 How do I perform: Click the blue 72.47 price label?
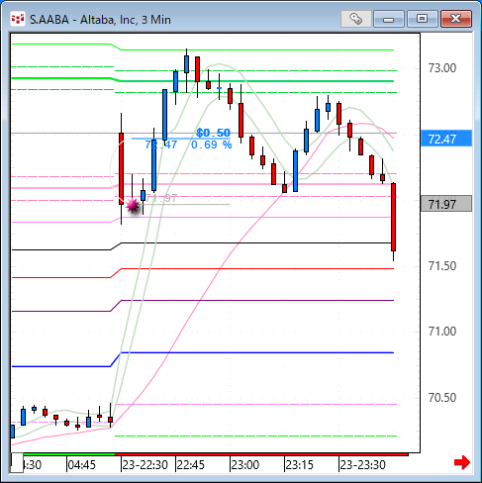point(446,139)
